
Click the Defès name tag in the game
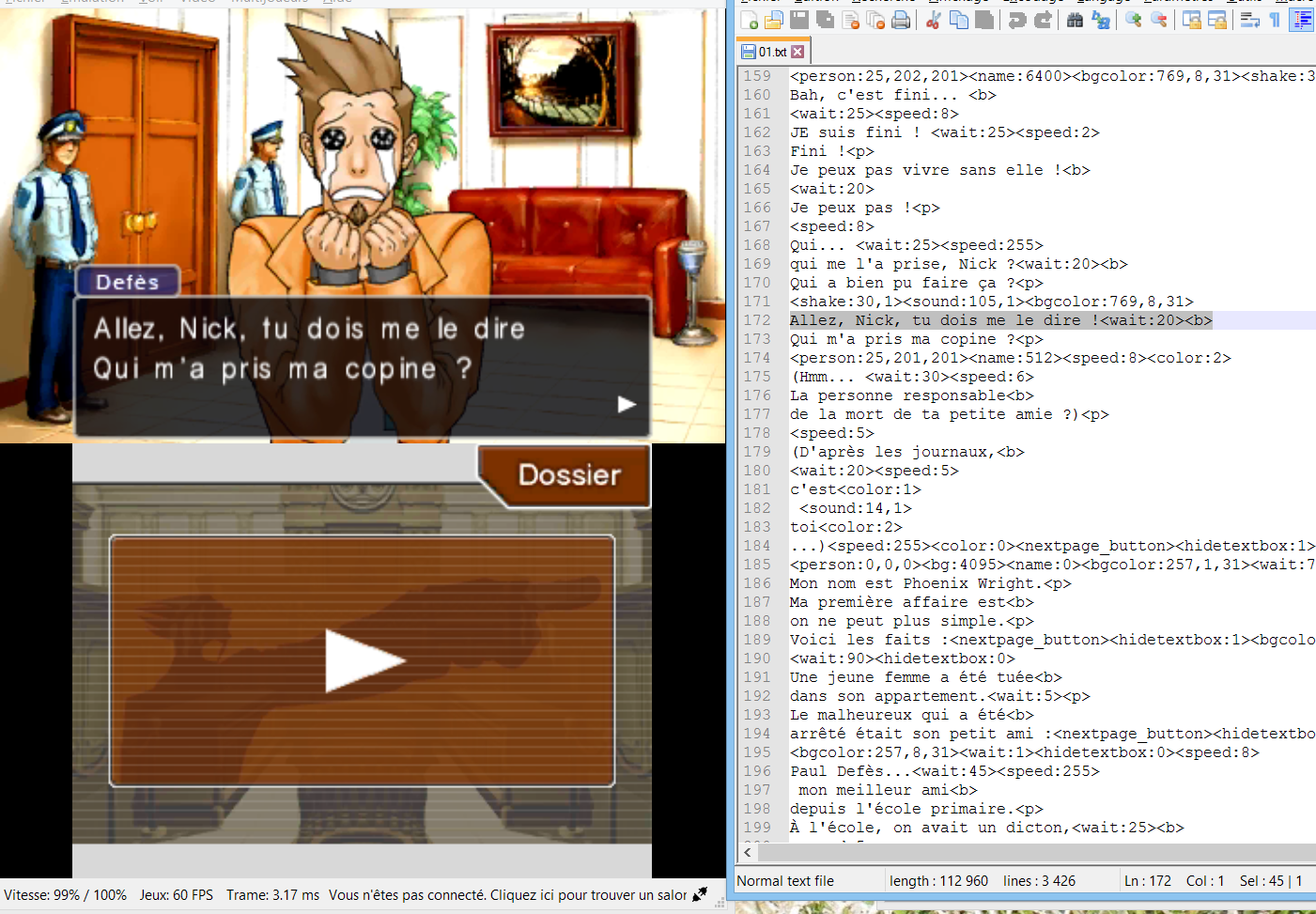point(128,282)
